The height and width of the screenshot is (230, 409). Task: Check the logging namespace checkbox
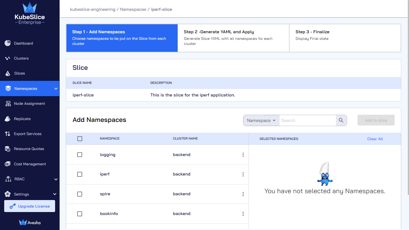pyautogui.click(x=80, y=155)
